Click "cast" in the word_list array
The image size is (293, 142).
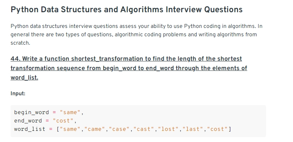(x=144, y=129)
